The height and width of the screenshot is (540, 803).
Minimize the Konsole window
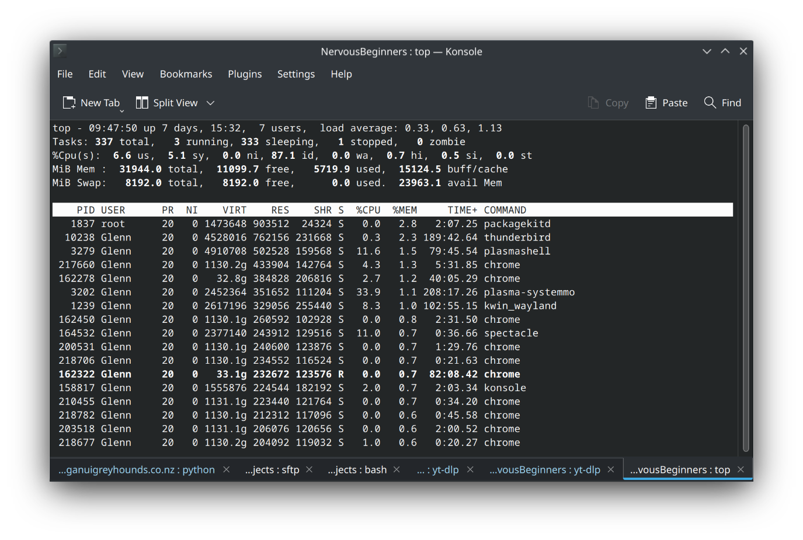coord(707,51)
